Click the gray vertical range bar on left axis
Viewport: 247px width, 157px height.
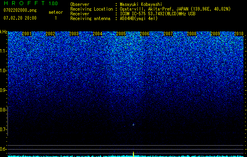(8, 121)
